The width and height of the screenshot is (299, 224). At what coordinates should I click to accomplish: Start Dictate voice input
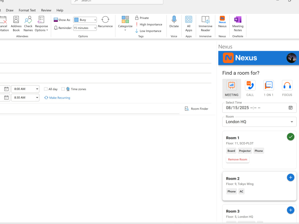(x=174, y=22)
